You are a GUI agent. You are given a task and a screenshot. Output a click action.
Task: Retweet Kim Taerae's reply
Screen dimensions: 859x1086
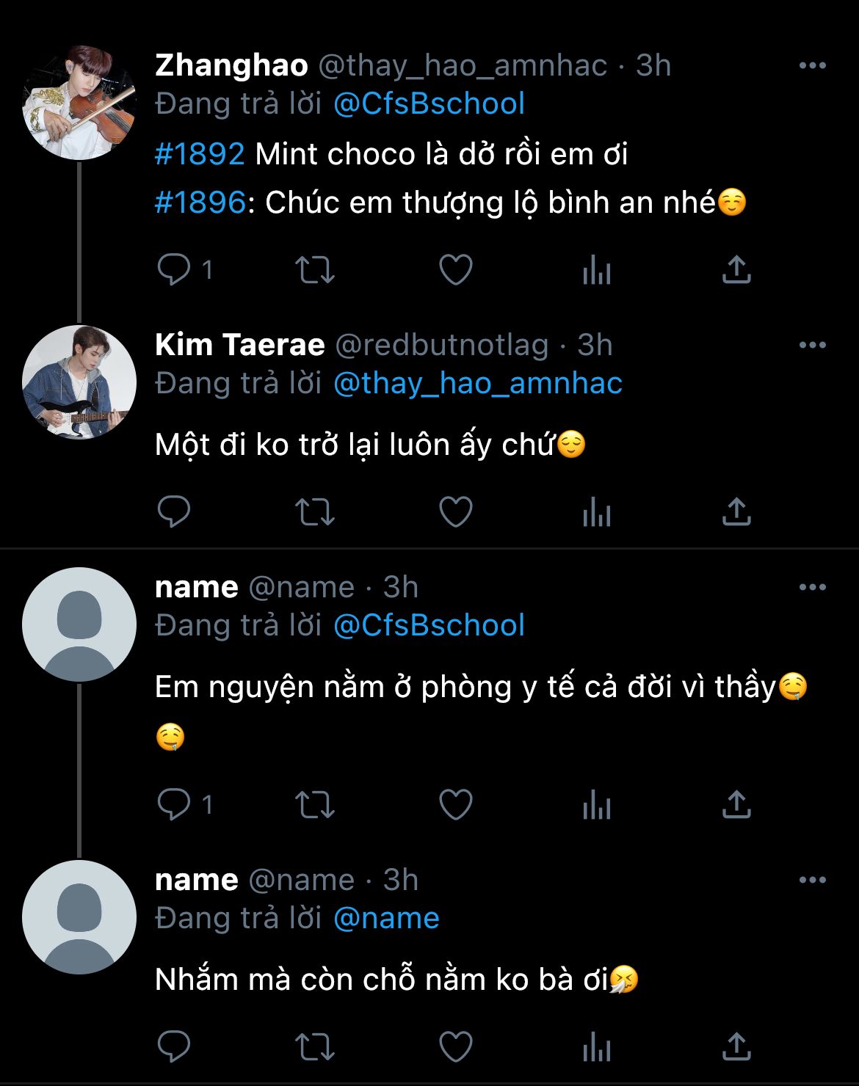(315, 512)
